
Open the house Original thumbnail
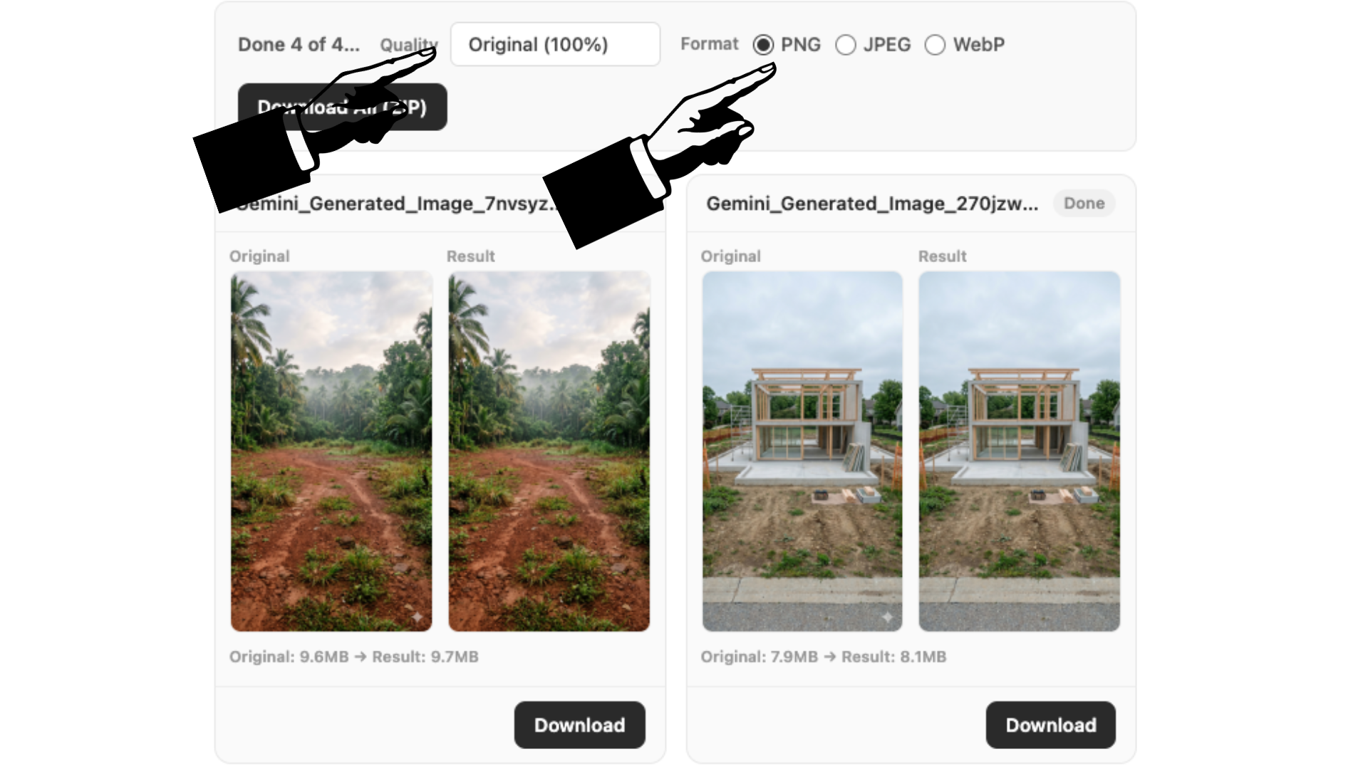(x=802, y=451)
